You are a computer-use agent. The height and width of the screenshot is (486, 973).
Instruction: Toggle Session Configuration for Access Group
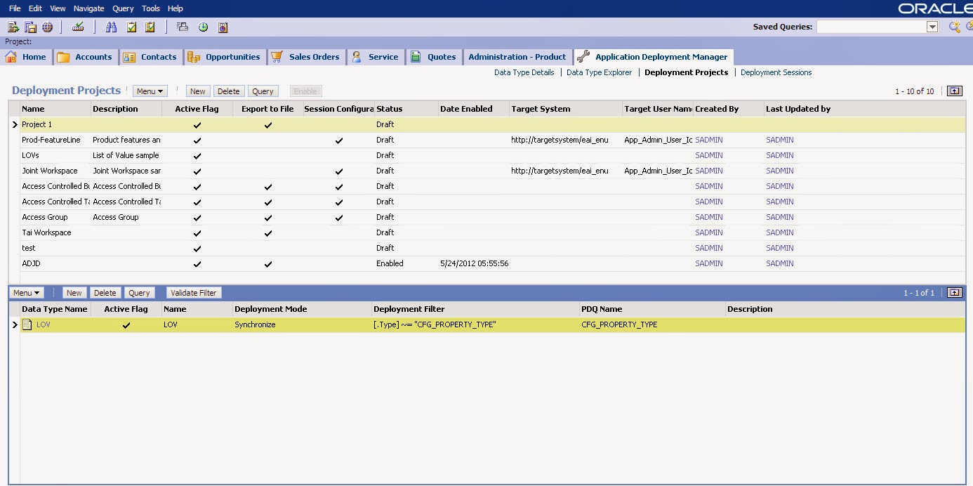point(339,217)
